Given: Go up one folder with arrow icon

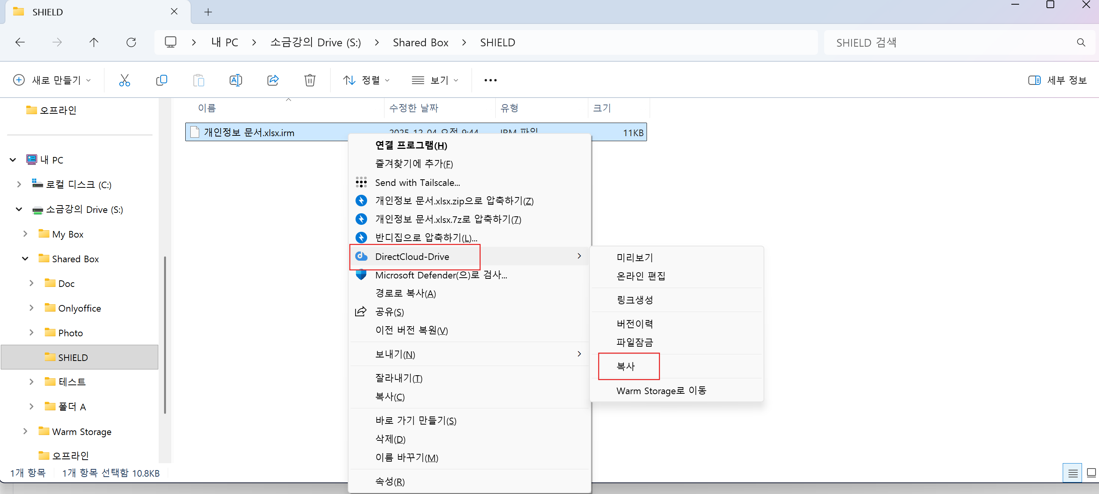Looking at the screenshot, I should [94, 42].
